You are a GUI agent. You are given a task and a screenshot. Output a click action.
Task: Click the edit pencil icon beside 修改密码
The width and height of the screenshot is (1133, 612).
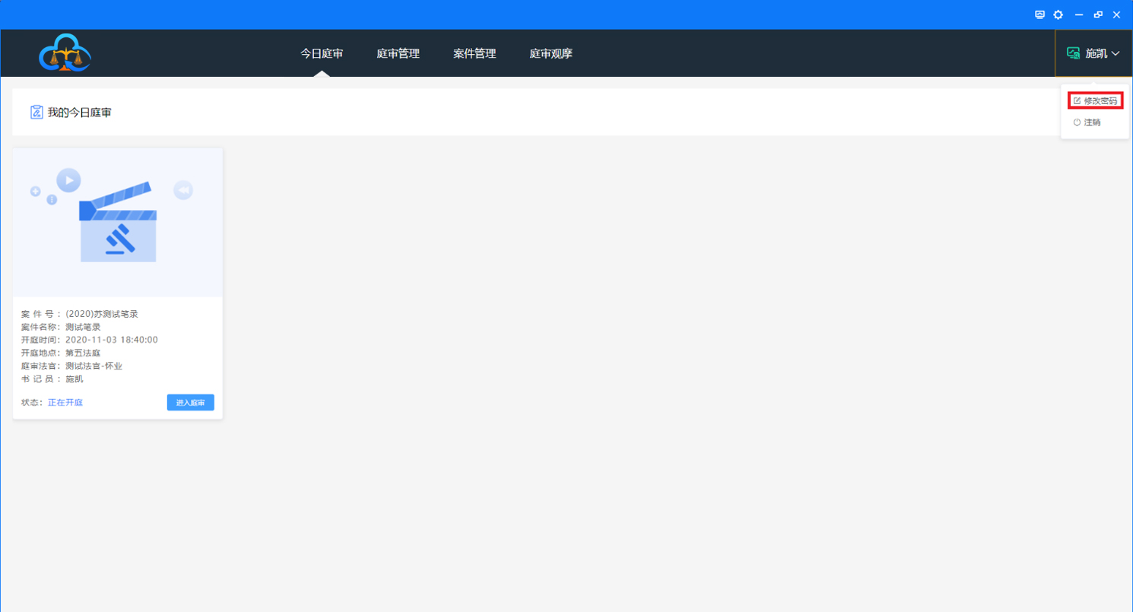pos(1077,101)
